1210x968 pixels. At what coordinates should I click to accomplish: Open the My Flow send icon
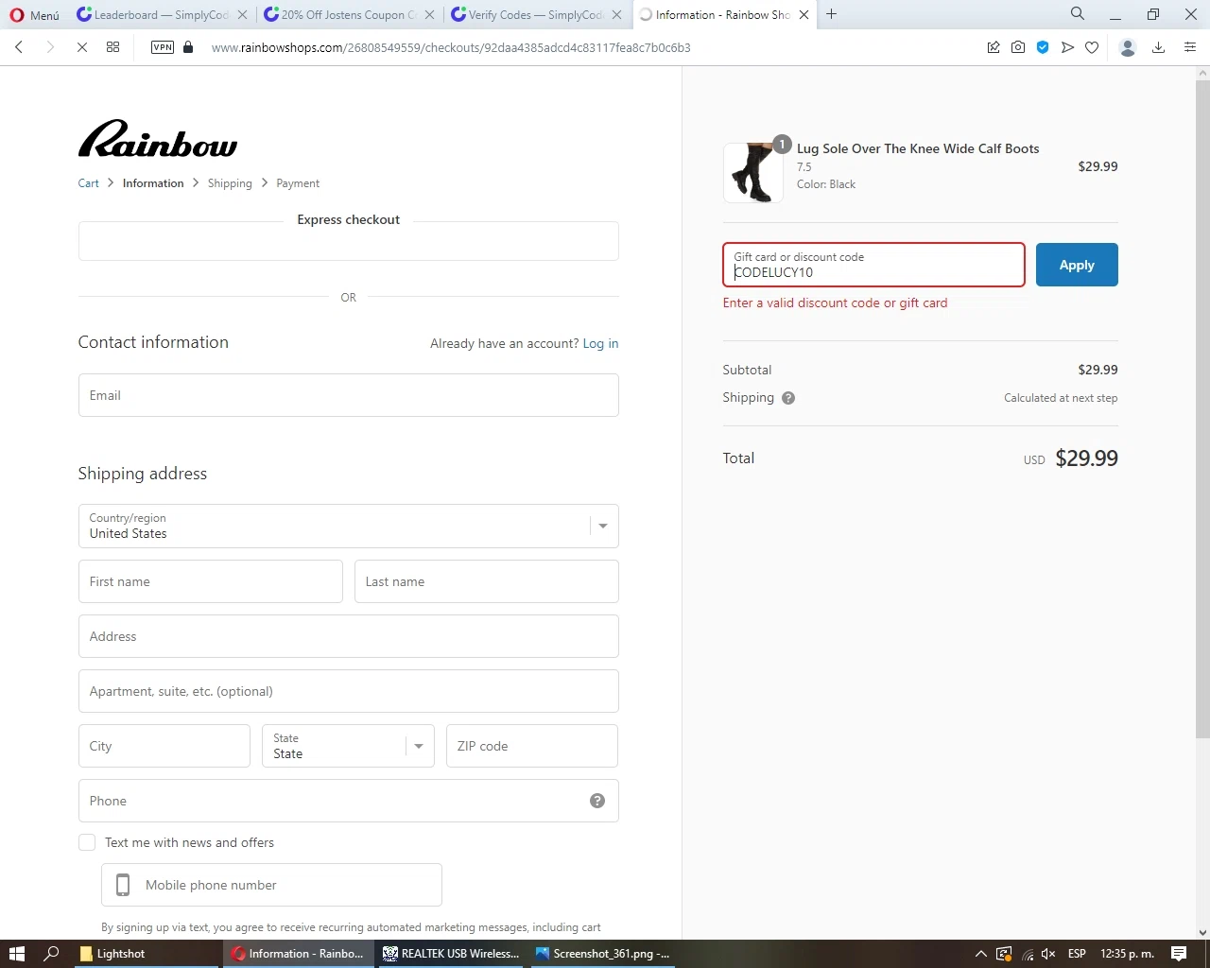(x=1067, y=47)
